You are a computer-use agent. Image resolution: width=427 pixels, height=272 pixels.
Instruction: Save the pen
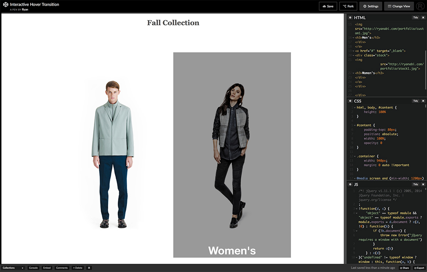328,6
